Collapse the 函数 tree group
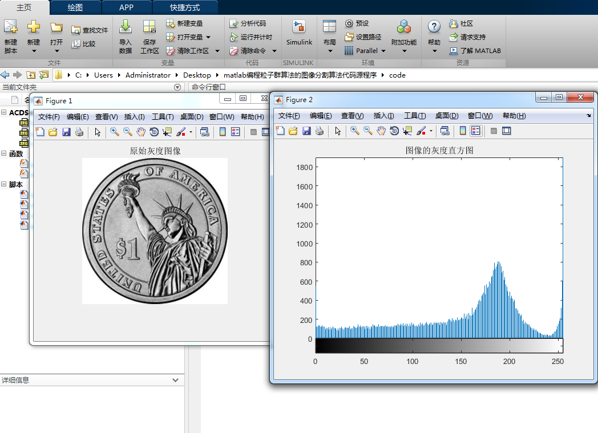 [x=4, y=153]
